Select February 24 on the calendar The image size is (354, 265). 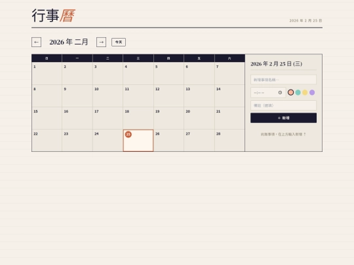[108, 141]
